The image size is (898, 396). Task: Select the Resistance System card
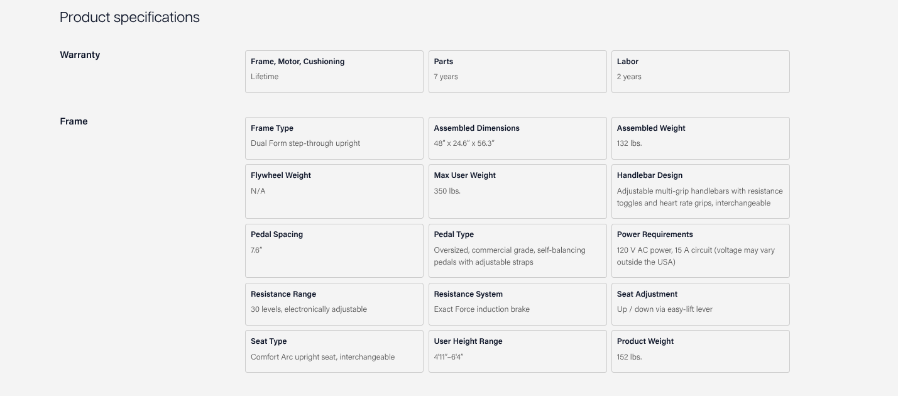coord(517,304)
